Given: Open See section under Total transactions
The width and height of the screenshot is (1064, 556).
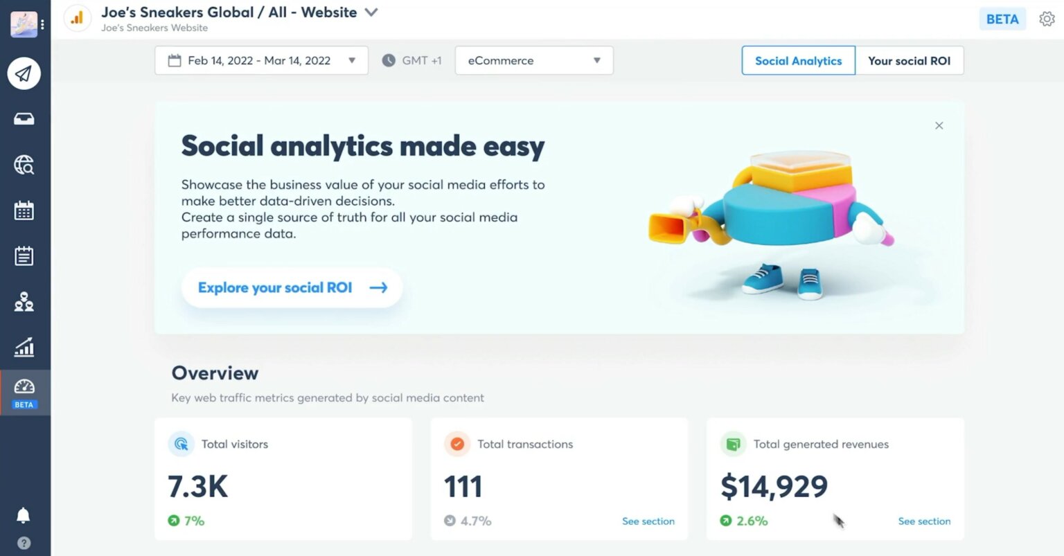Looking at the screenshot, I should (648, 521).
